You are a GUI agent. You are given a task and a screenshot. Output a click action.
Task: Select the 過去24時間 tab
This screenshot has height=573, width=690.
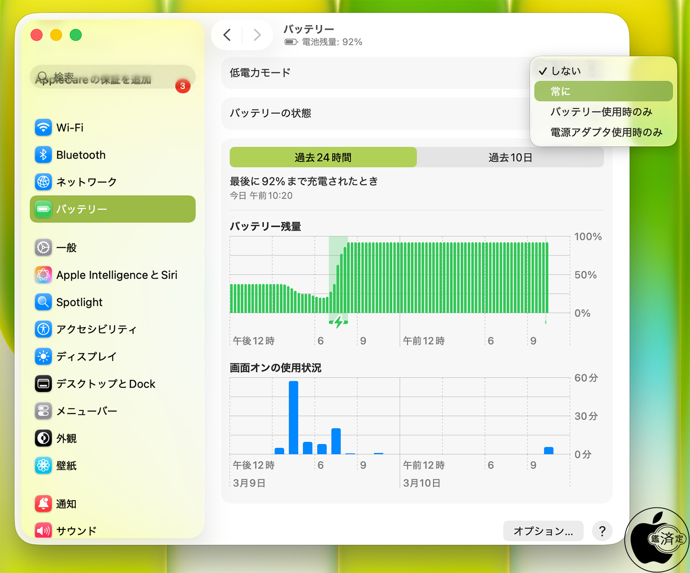(x=323, y=157)
